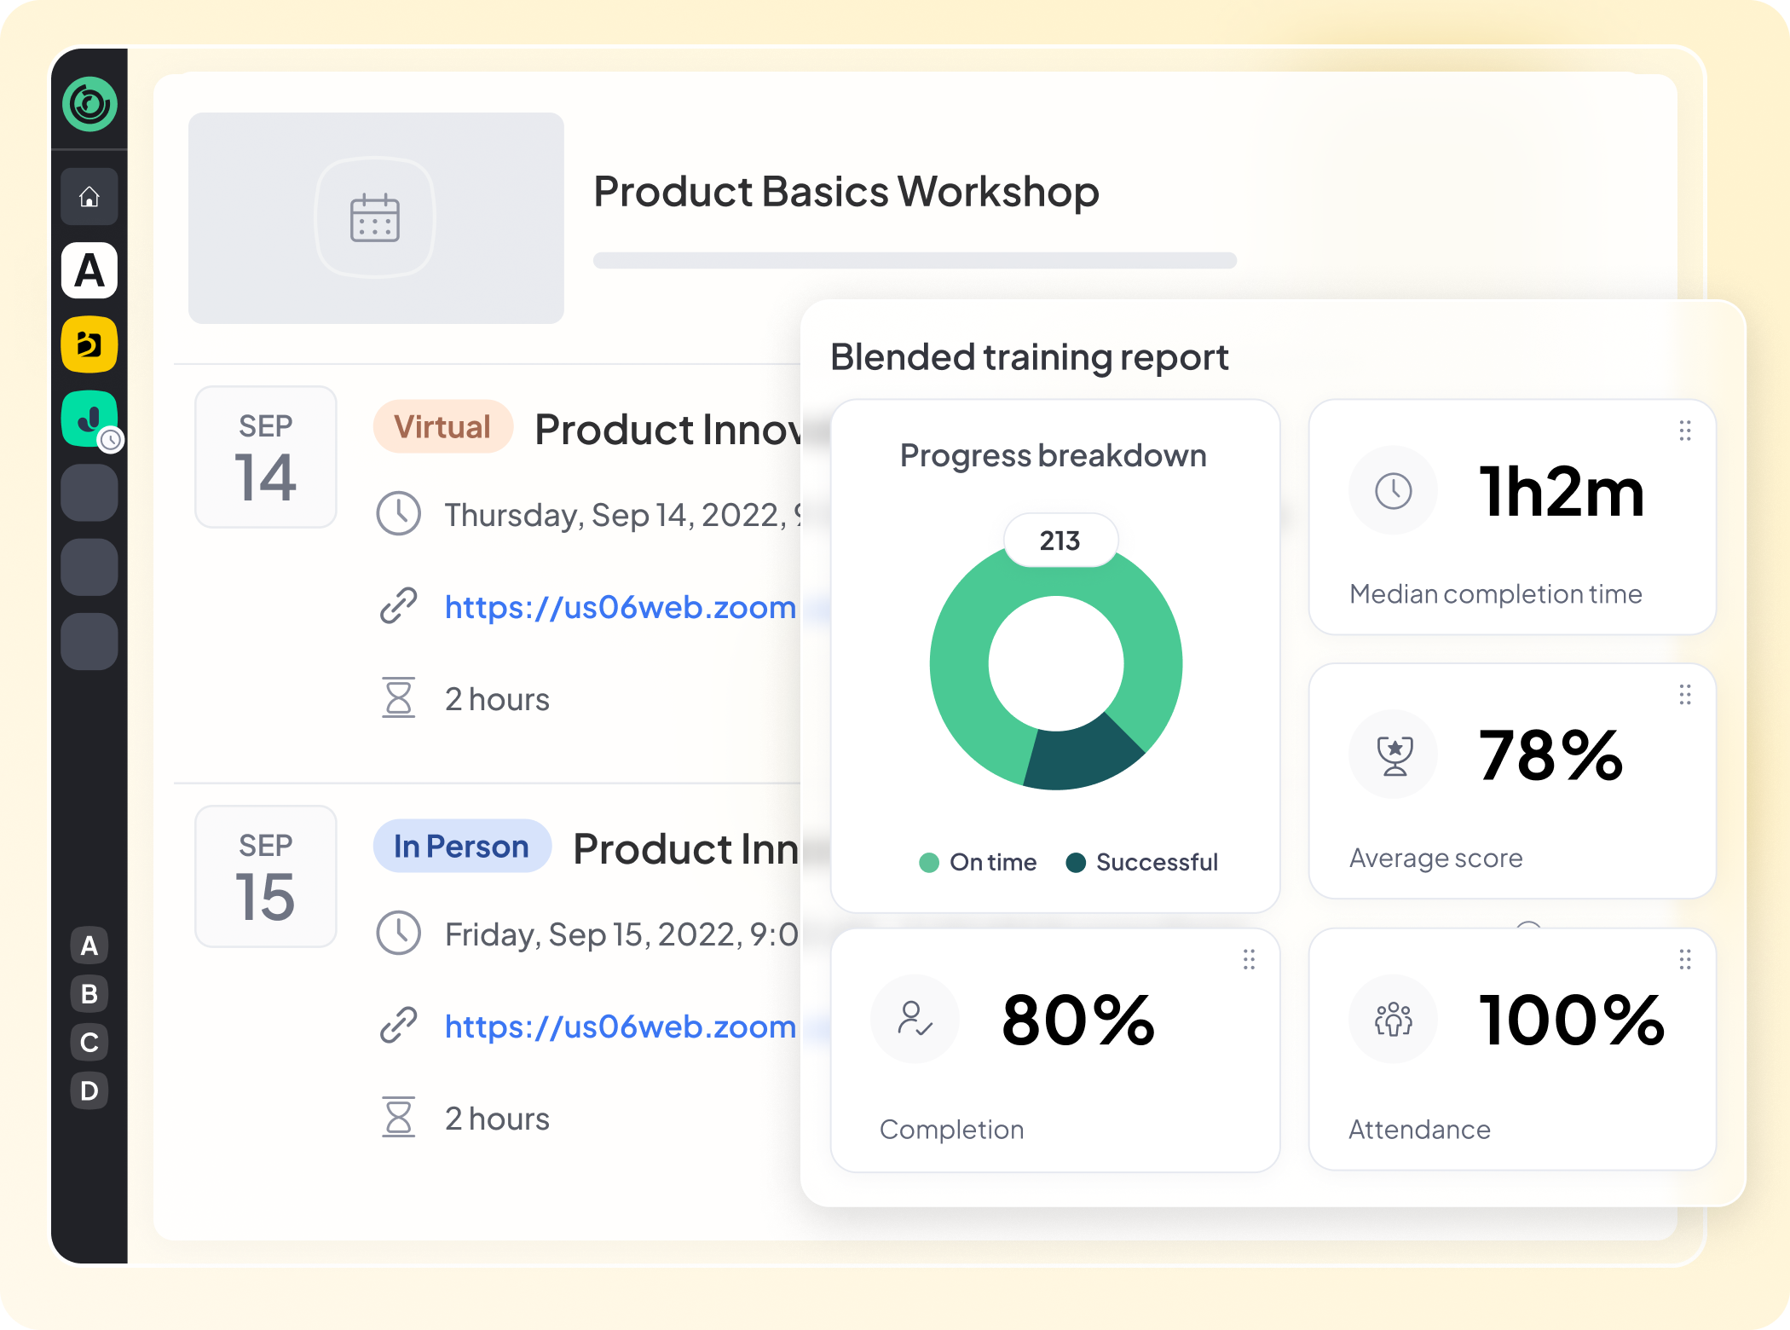The width and height of the screenshot is (1790, 1330).
Task: Click the calendar thumbnail beside the workshop title
Action: [x=375, y=218]
